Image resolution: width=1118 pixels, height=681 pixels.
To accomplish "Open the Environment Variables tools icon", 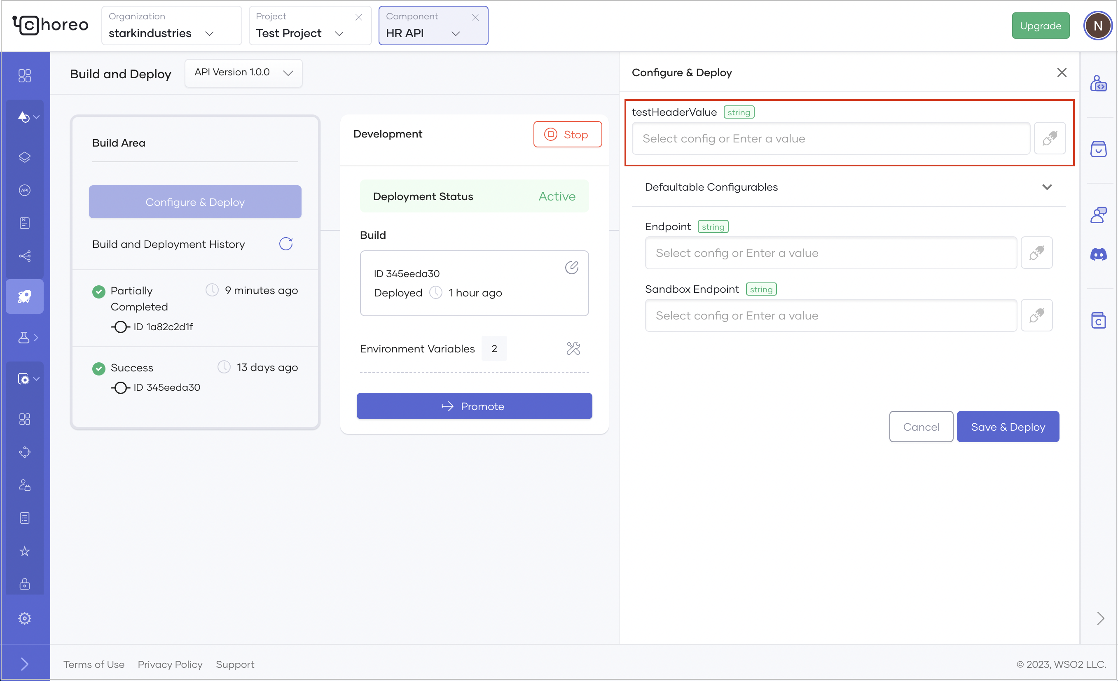I will (x=573, y=348).
